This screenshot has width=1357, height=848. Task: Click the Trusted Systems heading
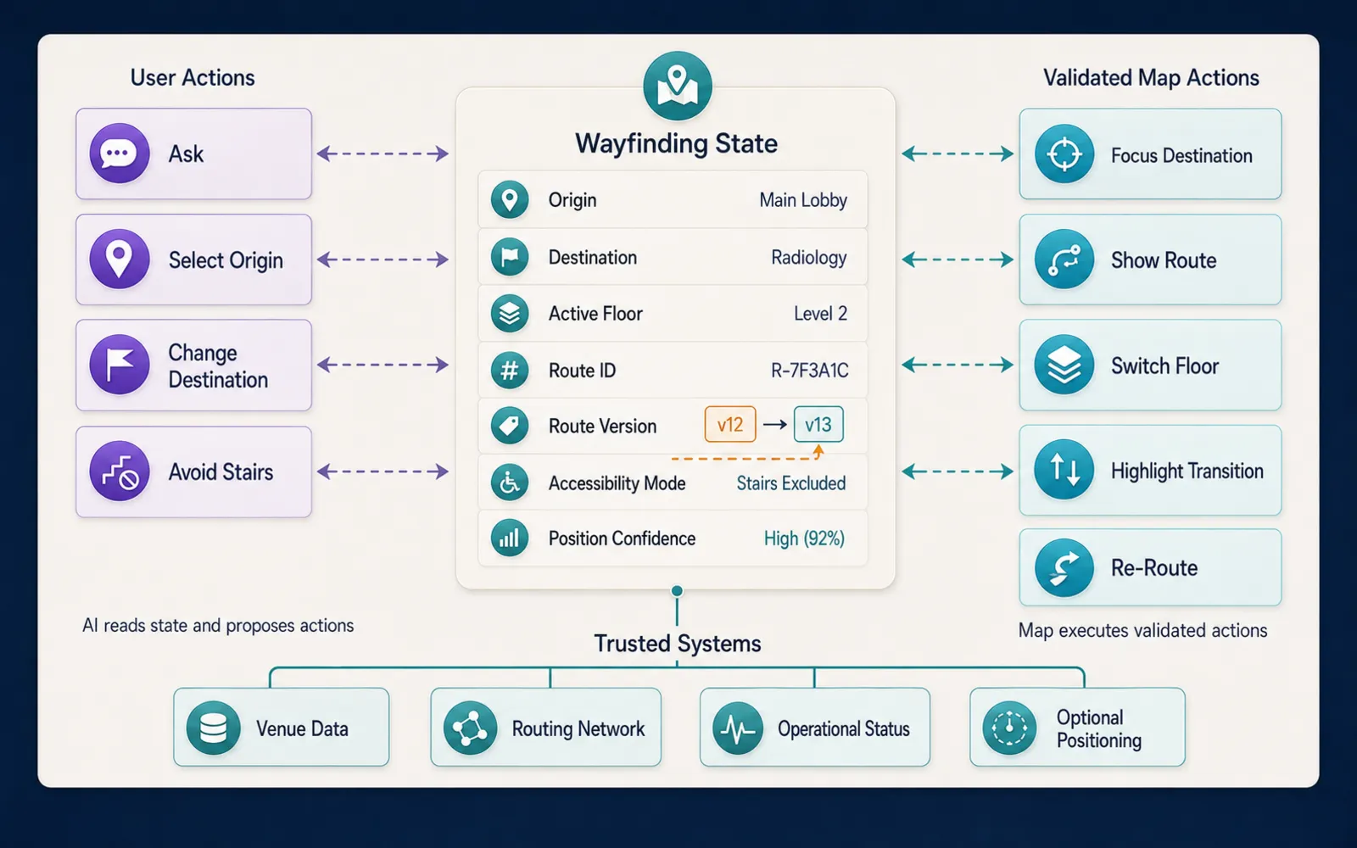pyautogui.click(x=678, y=644)
